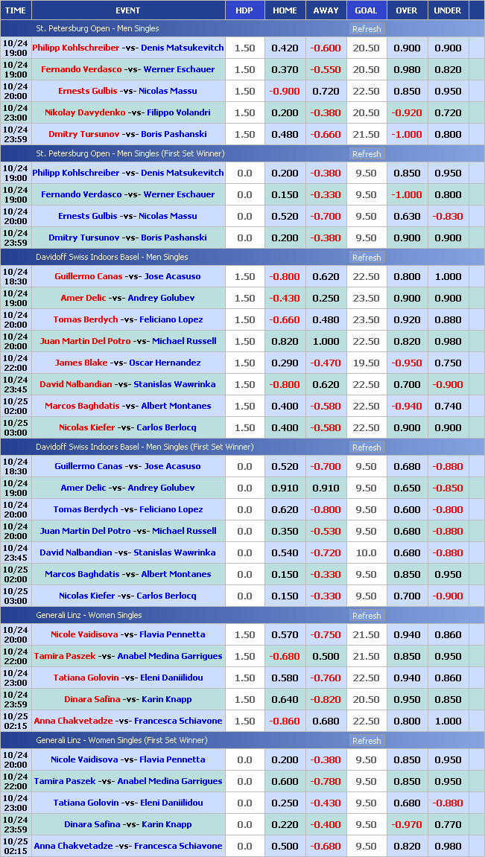
Task: Pick over odds -1.000 for Tursunov vs Pashanski
Action: (407, 134)
